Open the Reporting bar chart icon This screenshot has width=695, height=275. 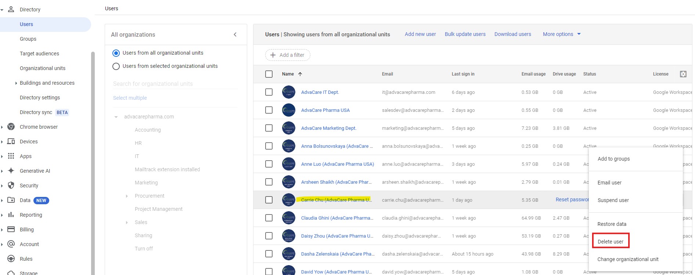click(x=11, y=215)
